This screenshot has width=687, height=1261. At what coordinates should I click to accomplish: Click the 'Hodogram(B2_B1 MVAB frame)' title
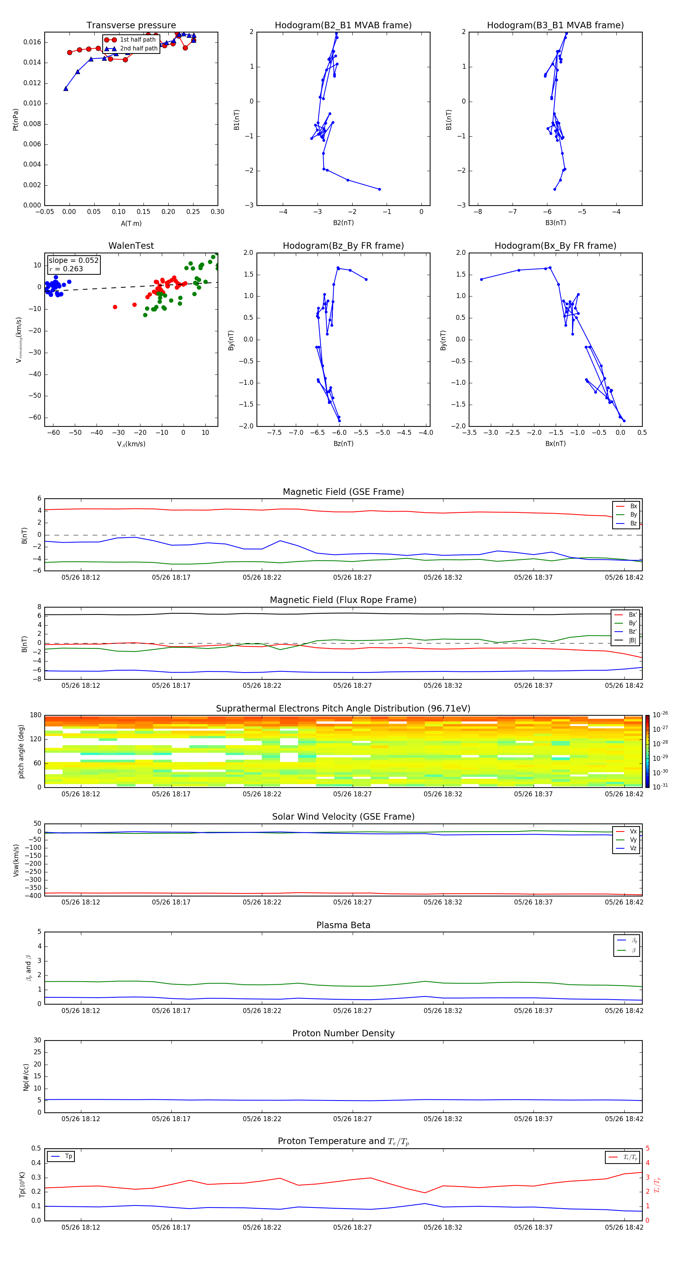[343, 26]
